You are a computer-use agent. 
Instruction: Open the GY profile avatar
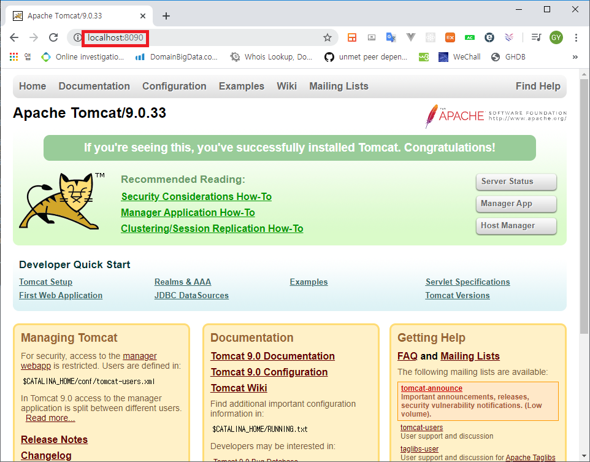[x=556, y=37]
